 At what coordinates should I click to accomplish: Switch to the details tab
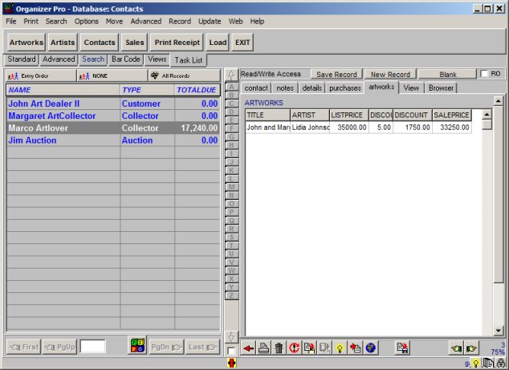click(312, 88)
